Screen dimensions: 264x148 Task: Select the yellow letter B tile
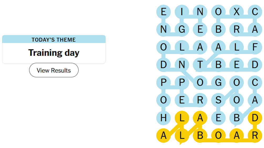(200, 136)
